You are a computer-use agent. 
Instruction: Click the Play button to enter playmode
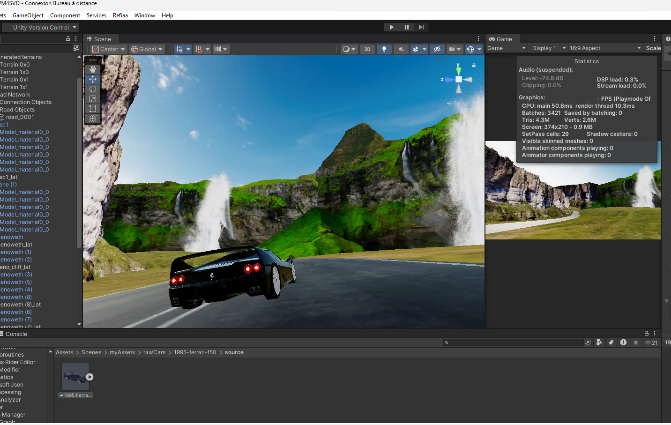click(391, 27)
